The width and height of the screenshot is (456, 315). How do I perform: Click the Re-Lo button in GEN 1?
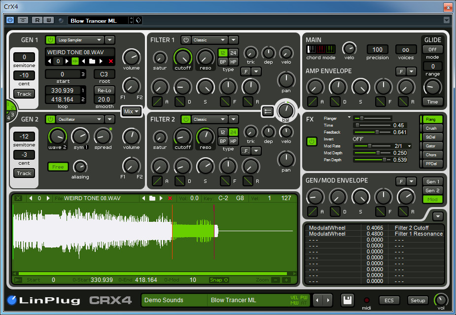105,90
